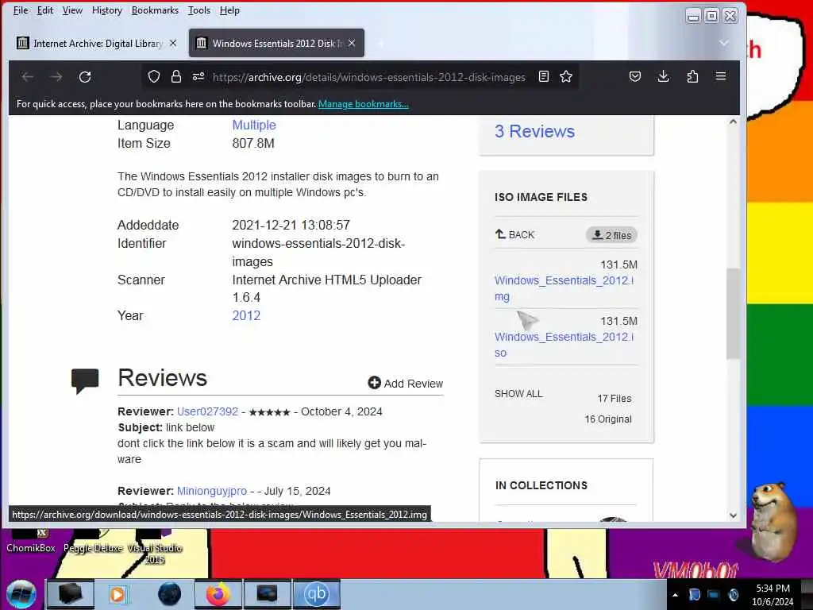Expand the list all tabs chevron
This screenshot has height=610, width=813.
click(x=724, y=43)
